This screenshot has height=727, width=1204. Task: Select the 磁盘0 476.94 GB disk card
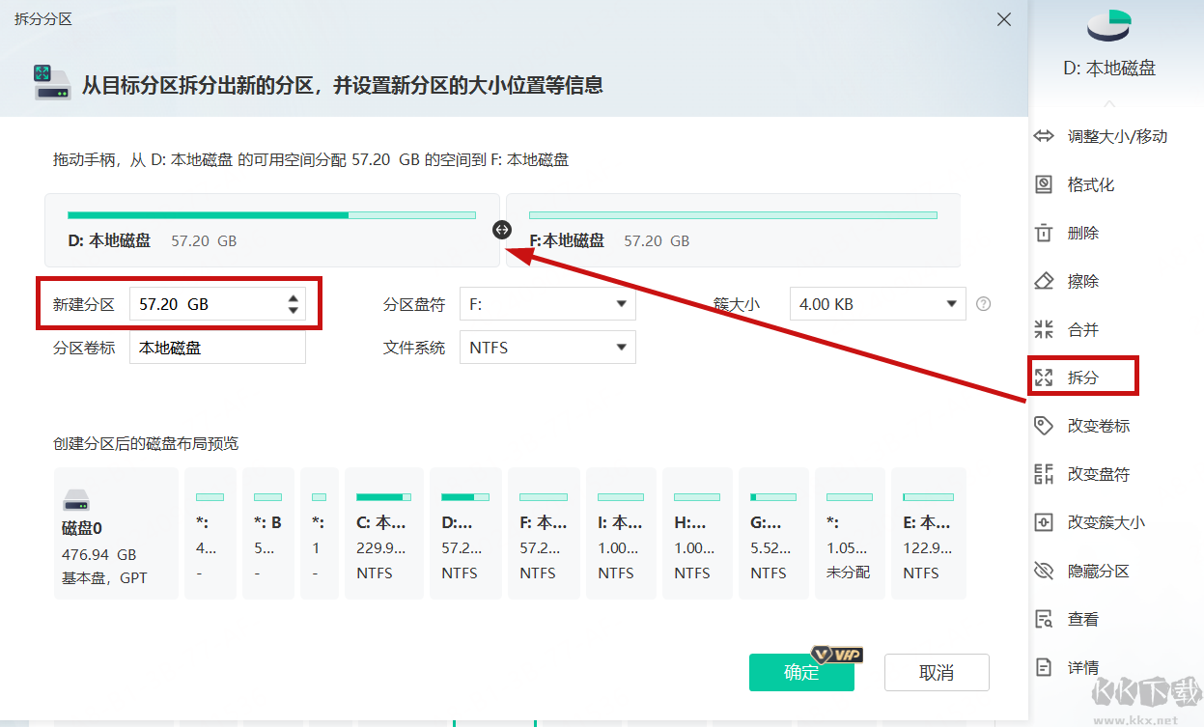(116, 533)
